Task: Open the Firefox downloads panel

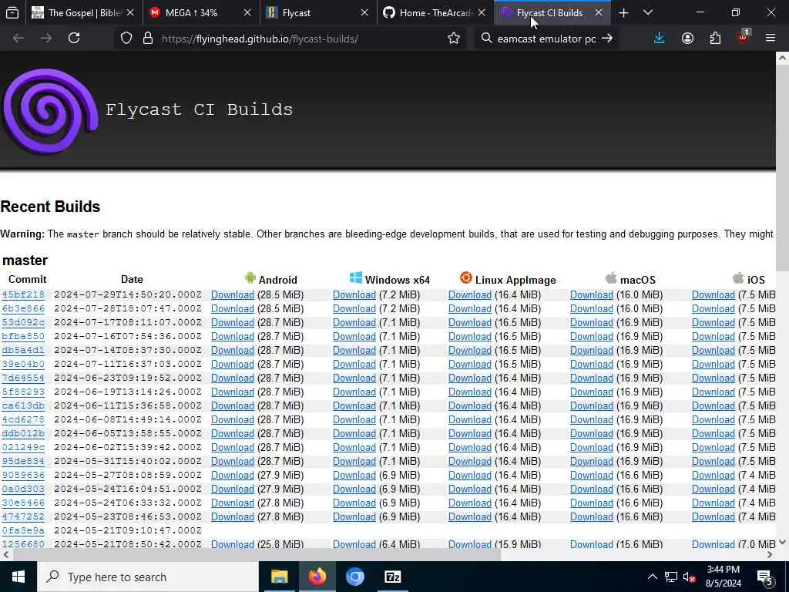Action: (659, 39)
